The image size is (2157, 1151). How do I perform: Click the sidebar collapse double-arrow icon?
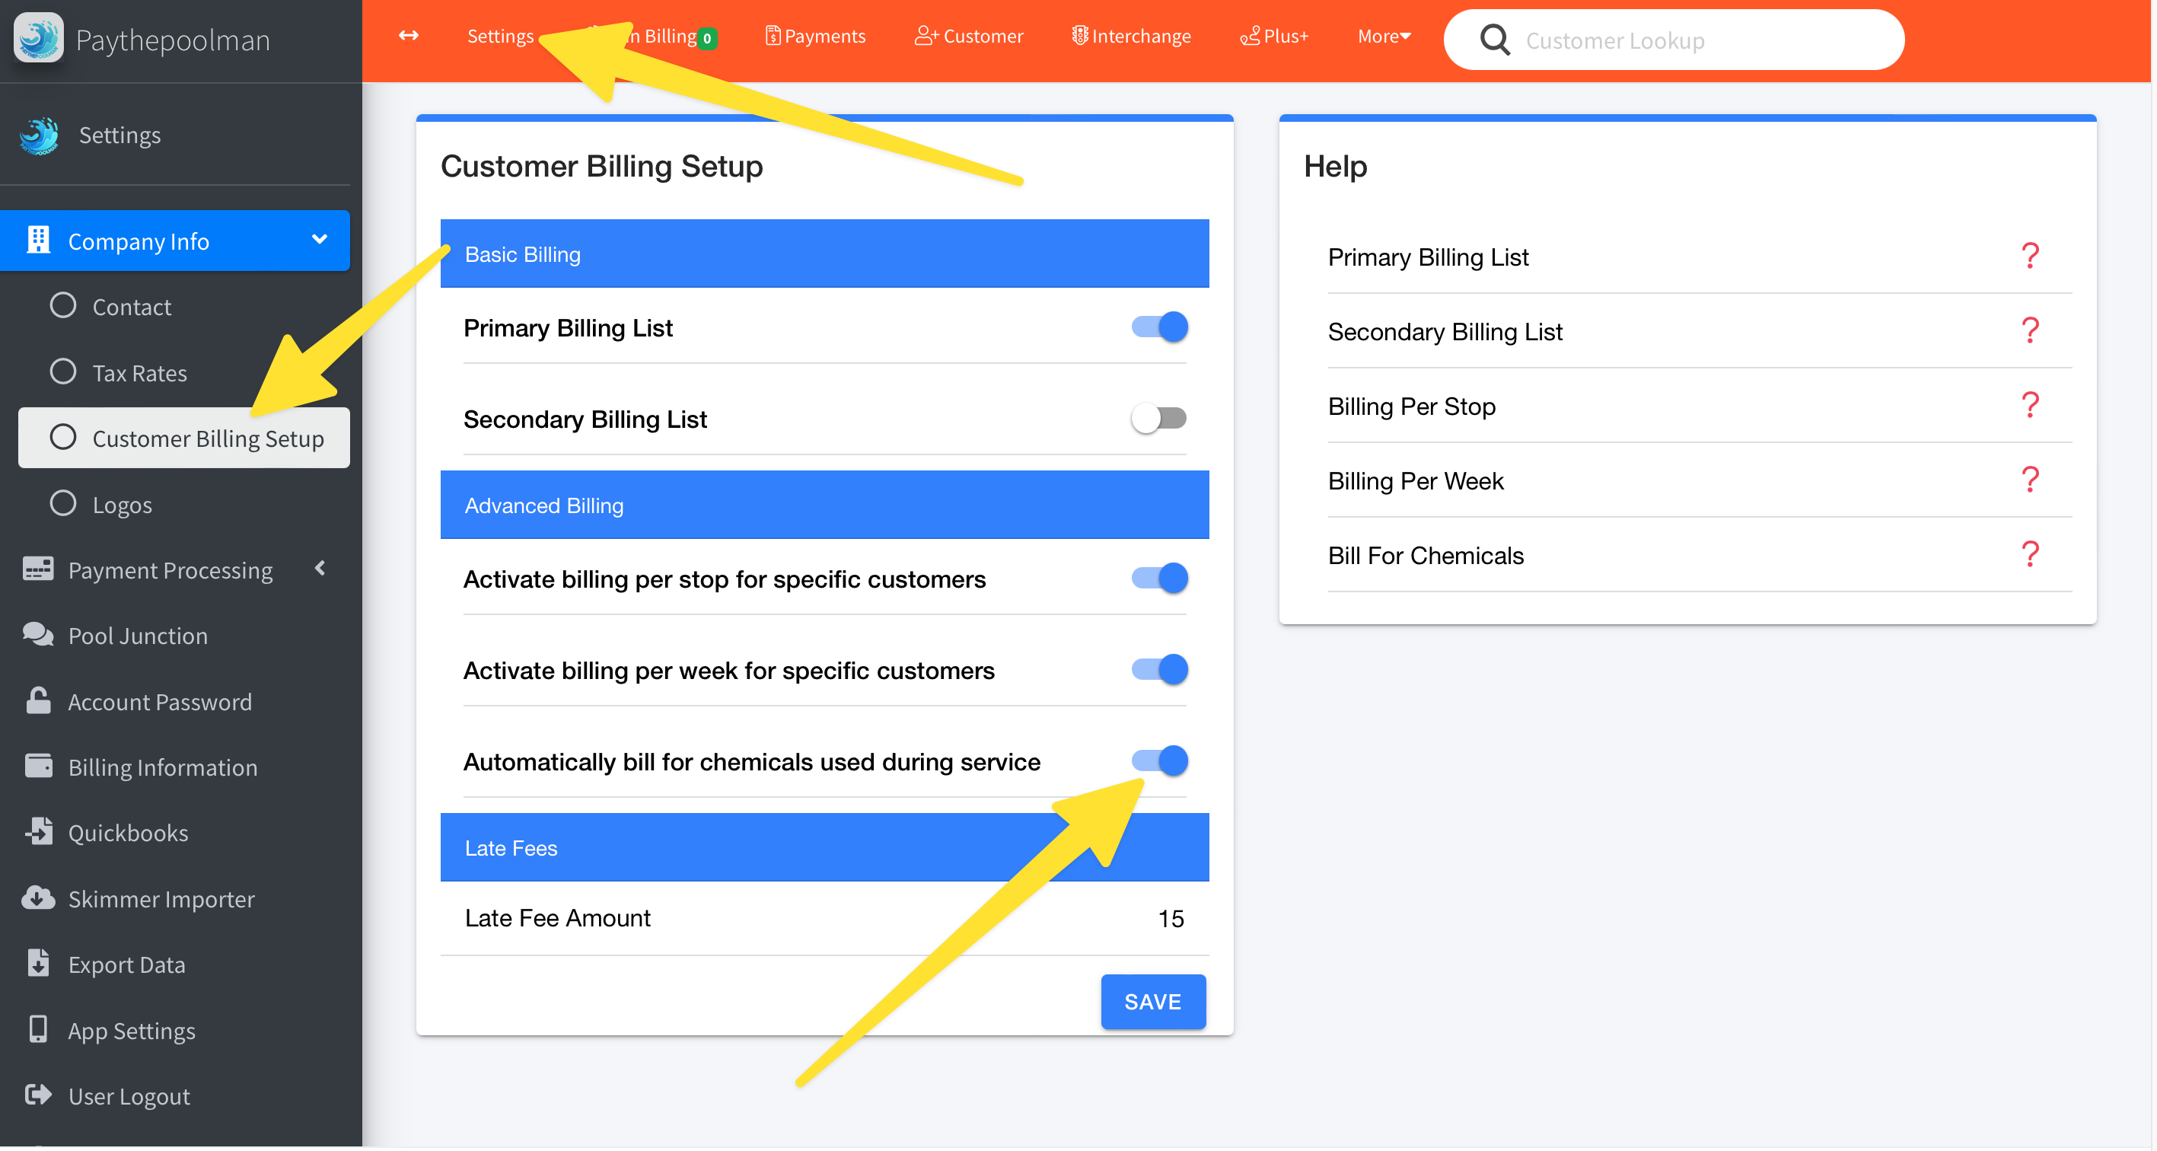click(409, 36)
